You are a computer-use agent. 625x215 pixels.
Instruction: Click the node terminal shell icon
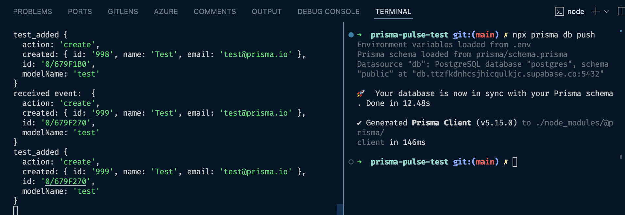(x=559, y=12)
